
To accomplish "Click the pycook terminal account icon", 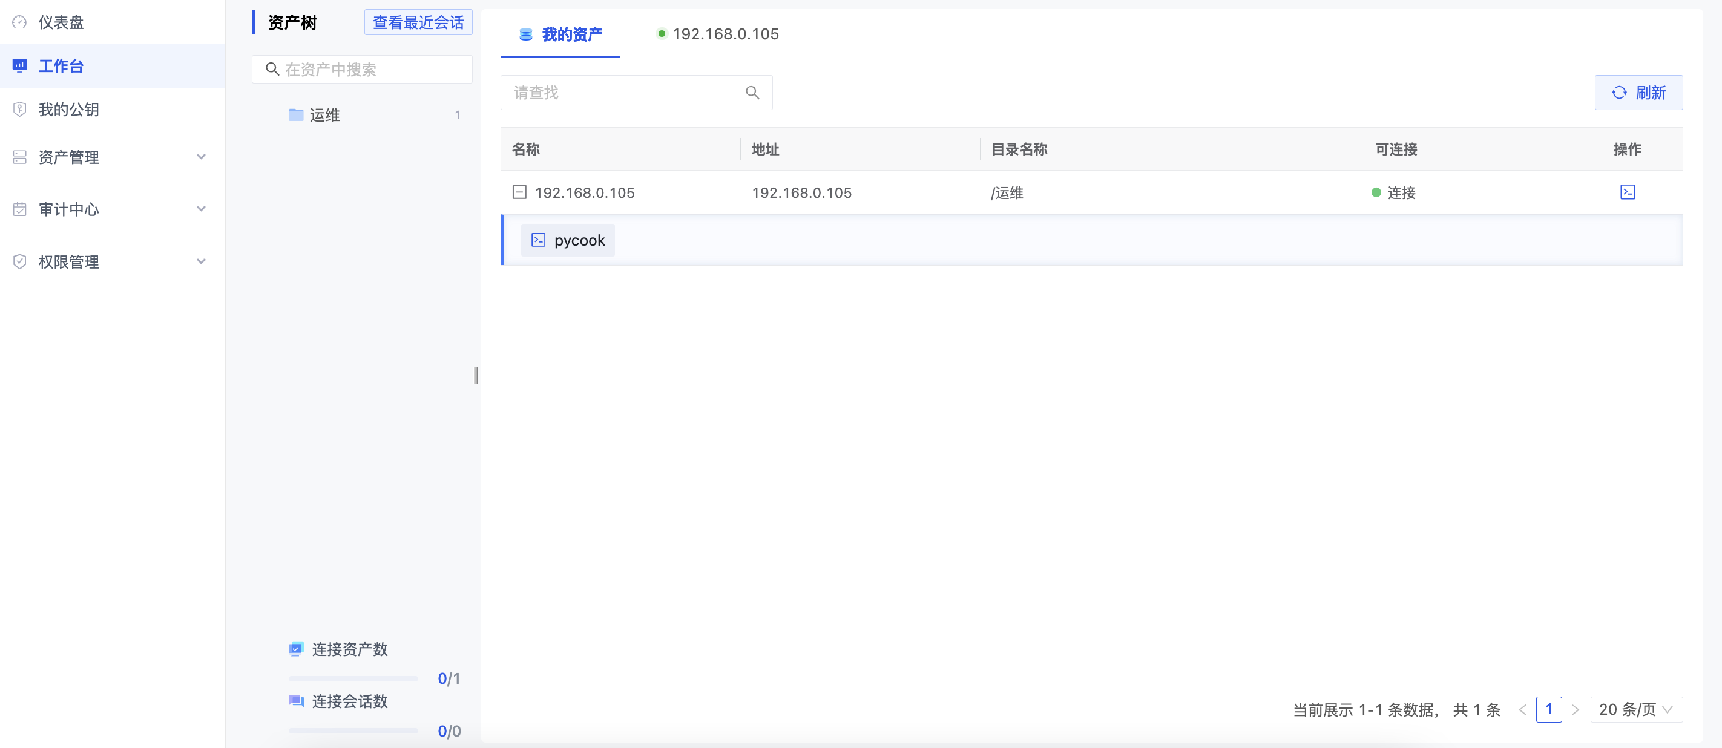I will [538, 240].
